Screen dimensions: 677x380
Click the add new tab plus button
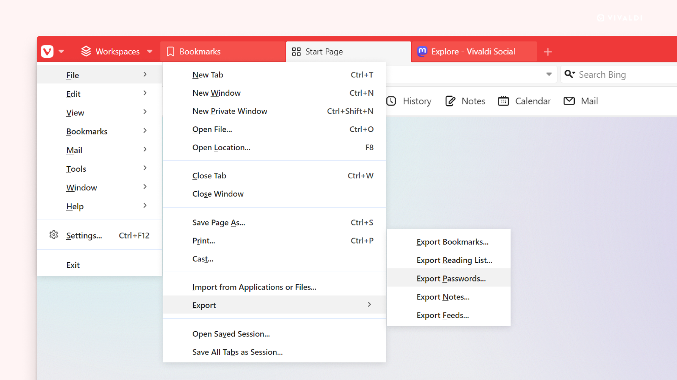[x=548, y=51]
